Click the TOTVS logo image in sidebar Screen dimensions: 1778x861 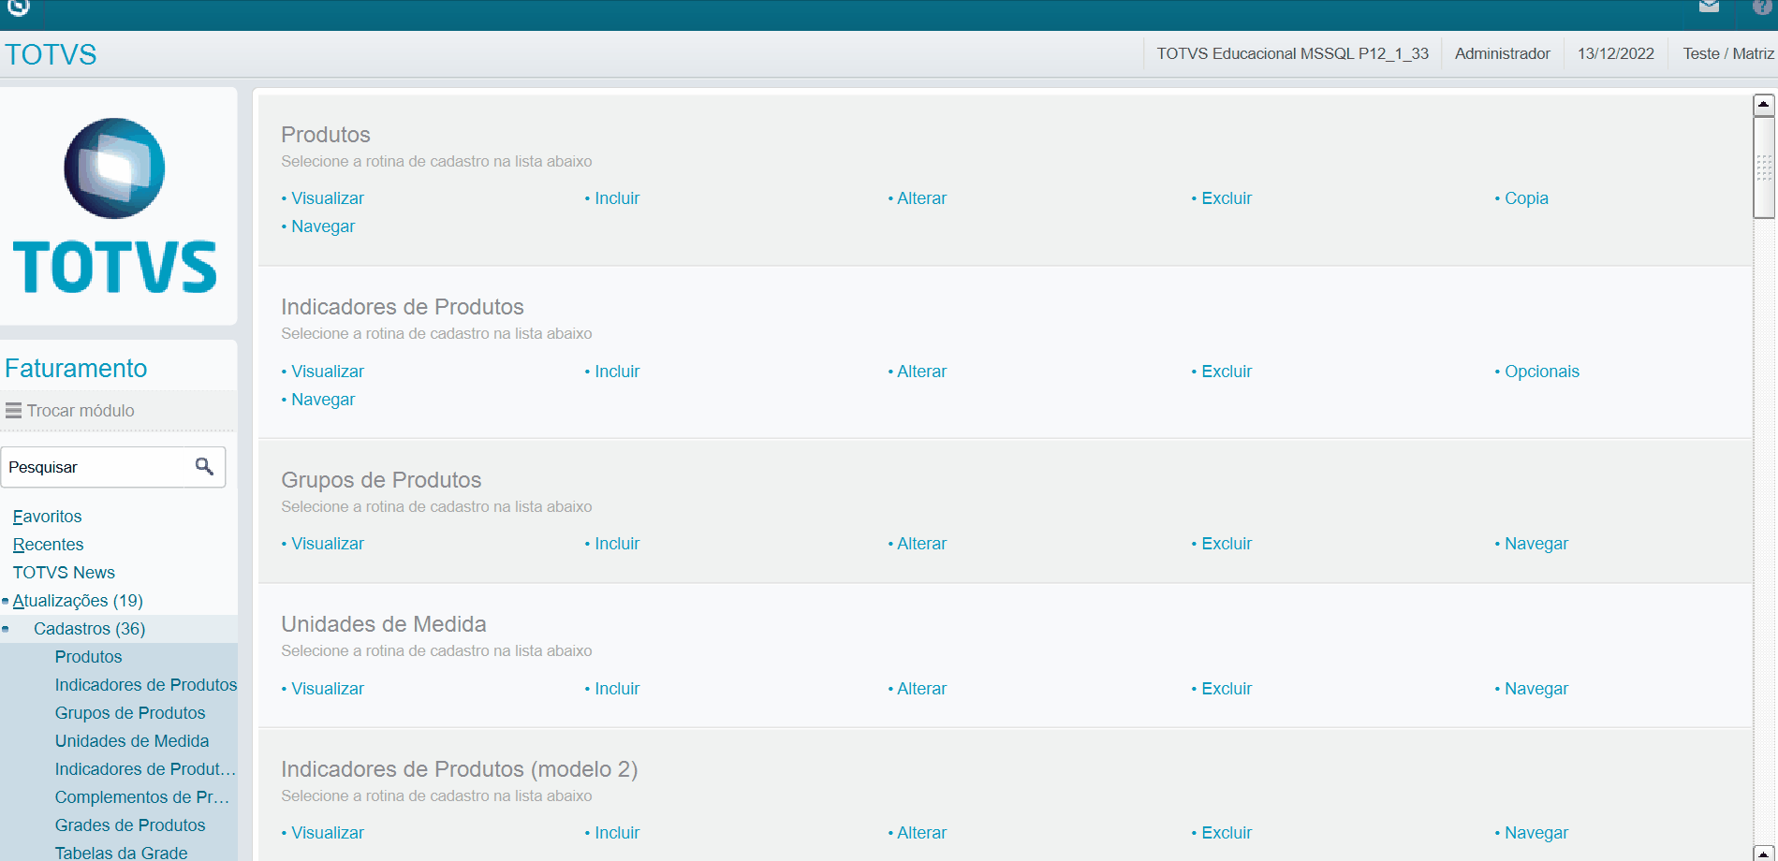[115, 206]
